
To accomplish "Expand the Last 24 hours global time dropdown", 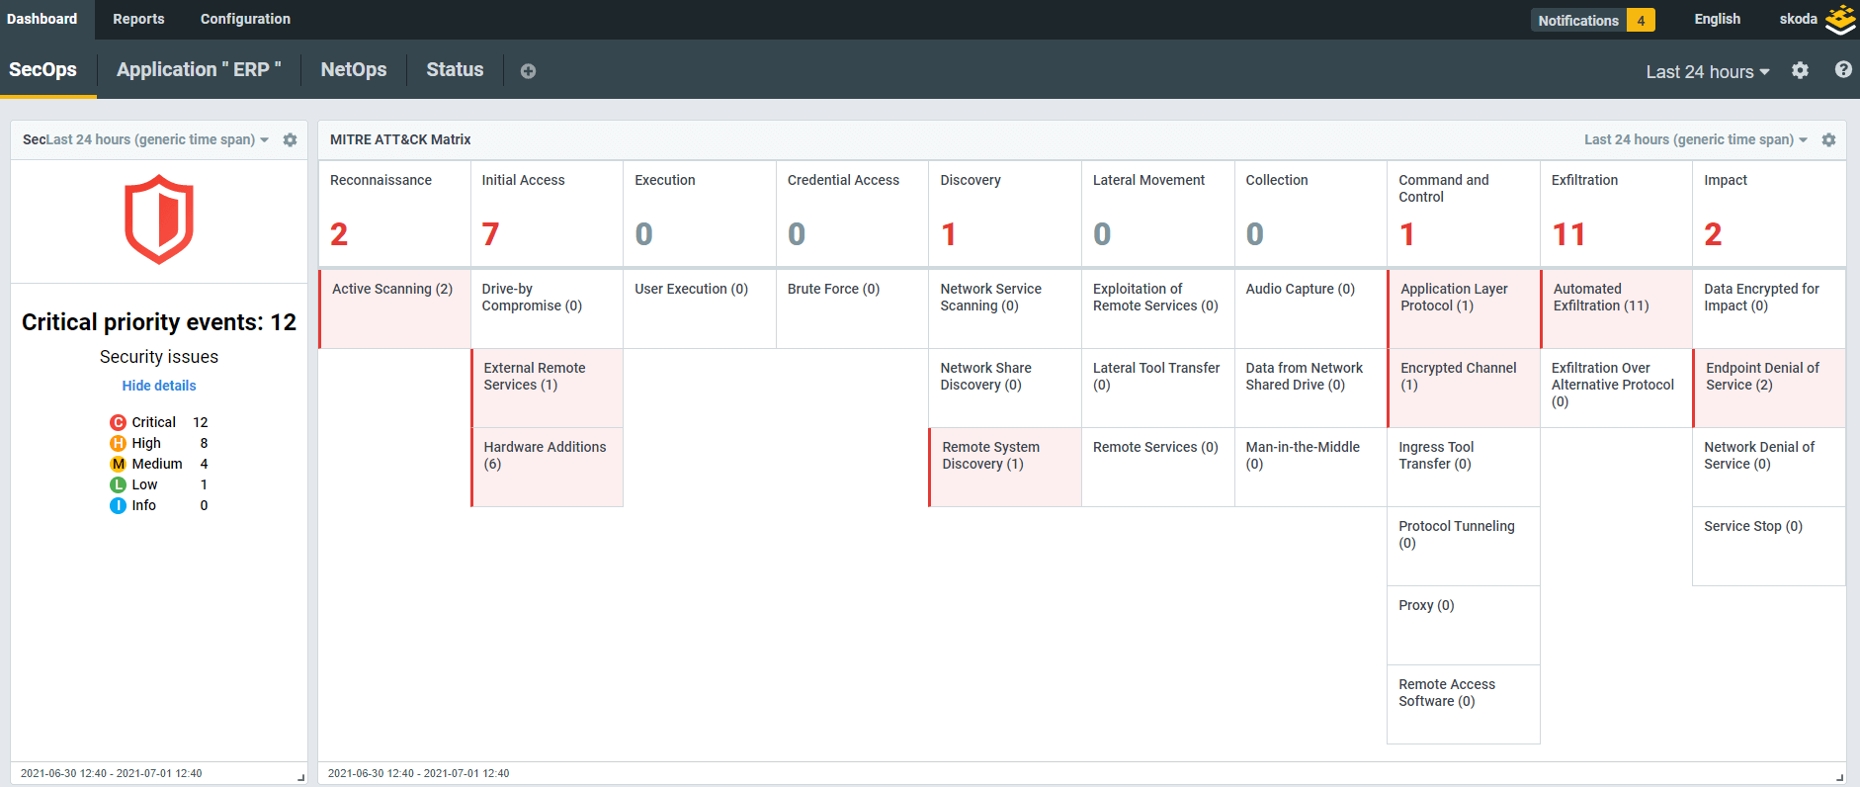I will [1707, 72].
